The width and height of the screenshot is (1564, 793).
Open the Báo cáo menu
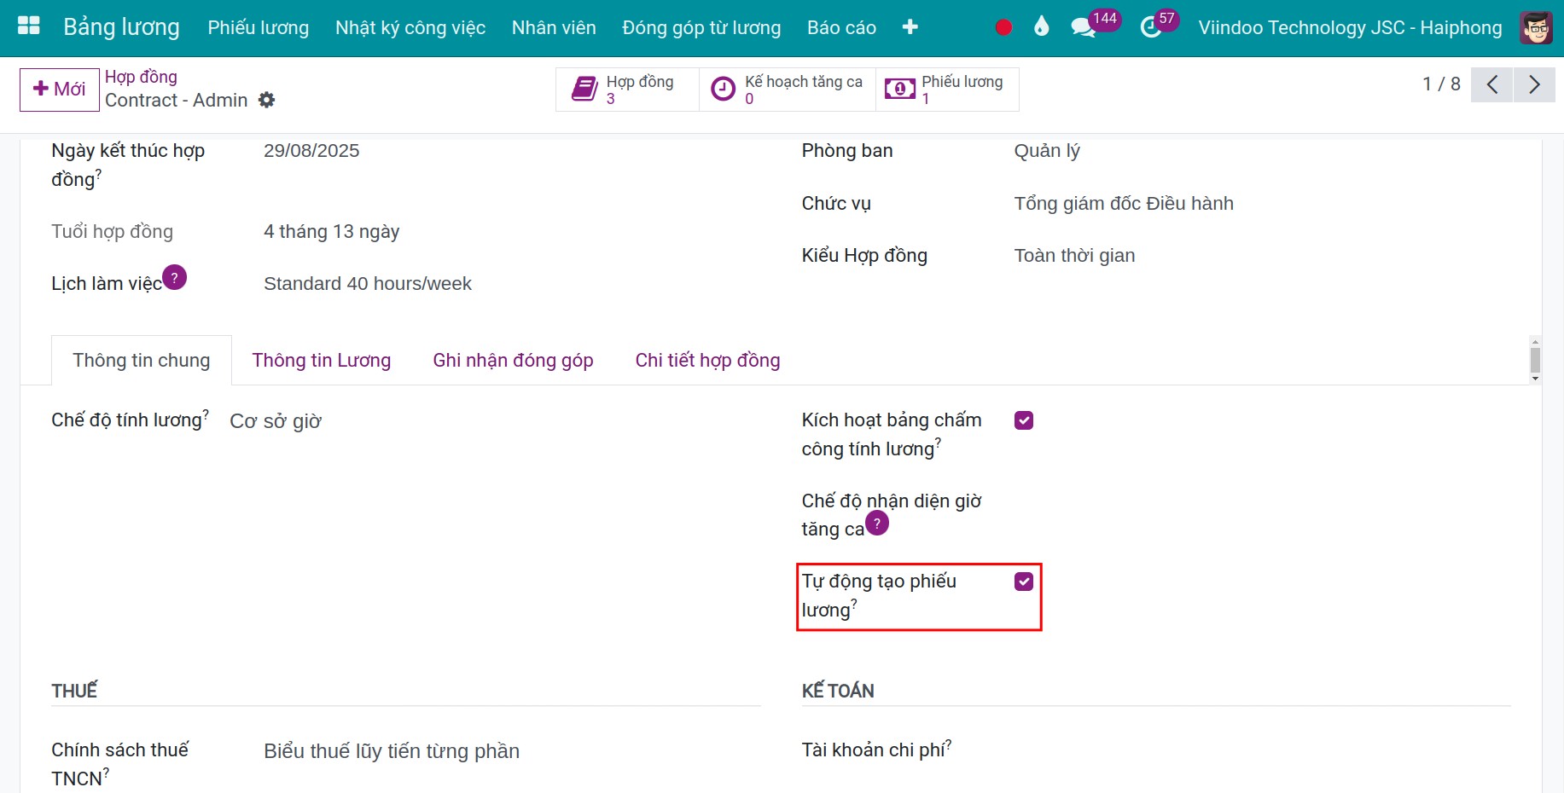(x=841, y=27)
